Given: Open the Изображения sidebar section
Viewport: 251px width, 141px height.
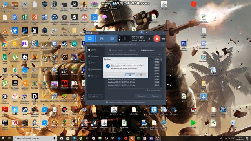Looking at the screenshot, I should [x=95, y=69].
